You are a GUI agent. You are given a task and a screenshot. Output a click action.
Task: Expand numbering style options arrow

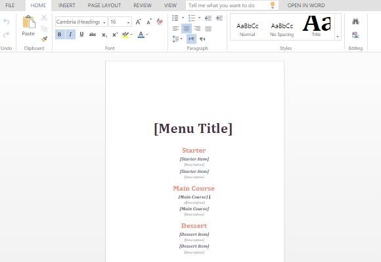click(x=199, y=18)
